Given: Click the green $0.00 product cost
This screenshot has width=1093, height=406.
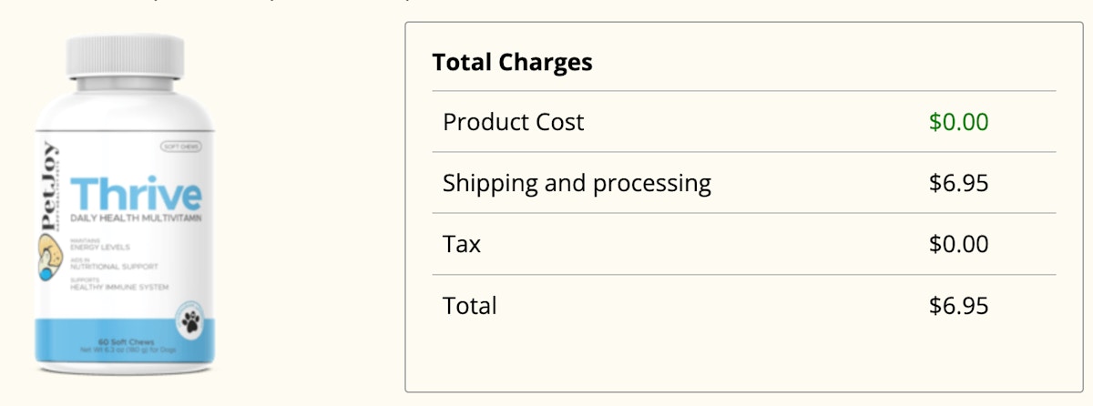Looking at the screenshot, I should (x=958, y=122).
